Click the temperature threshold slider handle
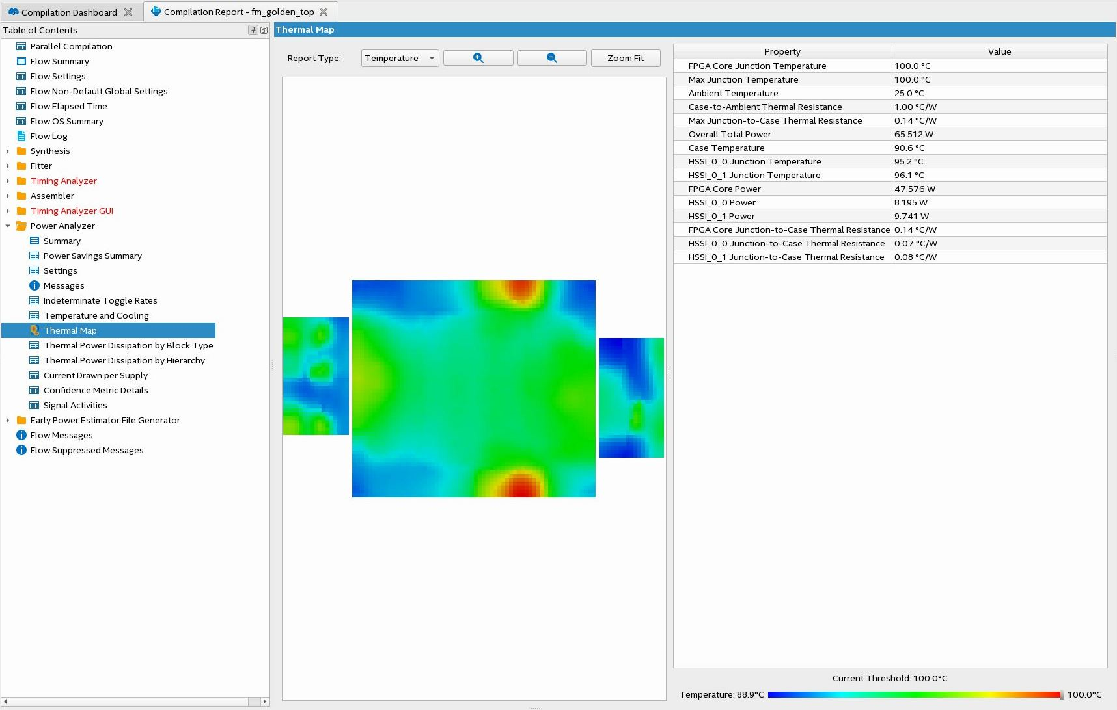Image resolution: width=1117 pixels, height=710 pixels. [1062, 694]
